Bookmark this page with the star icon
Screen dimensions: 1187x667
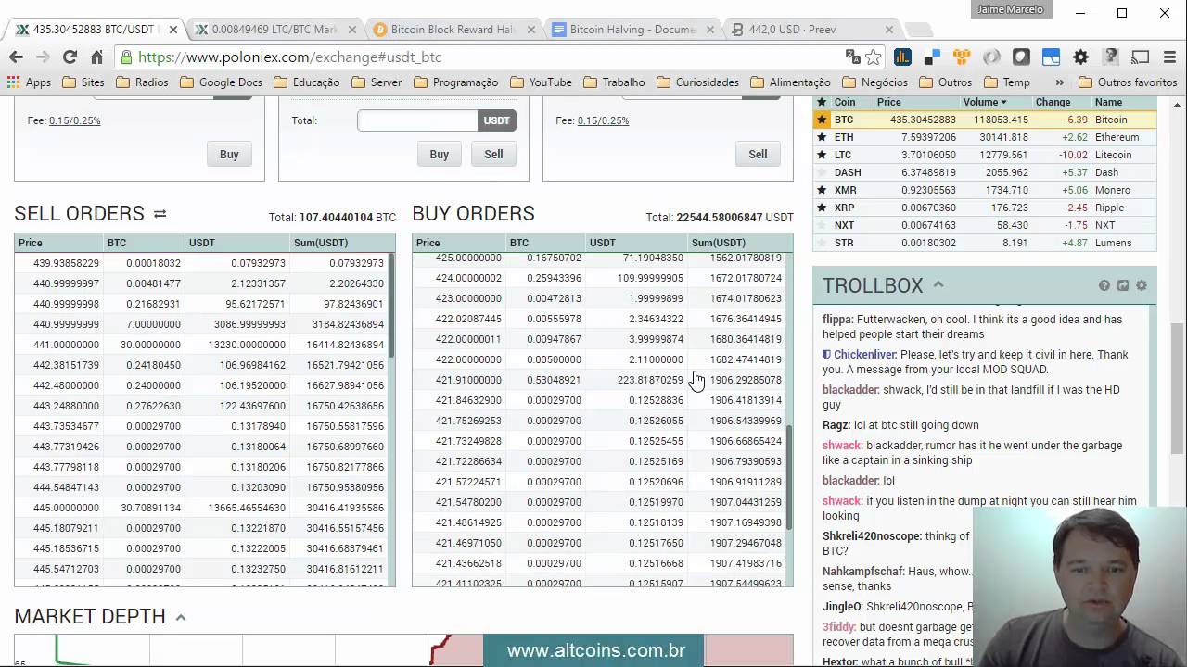click(874, 57)
